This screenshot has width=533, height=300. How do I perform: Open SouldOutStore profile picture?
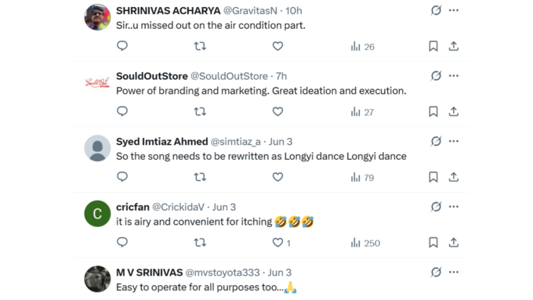97,82
